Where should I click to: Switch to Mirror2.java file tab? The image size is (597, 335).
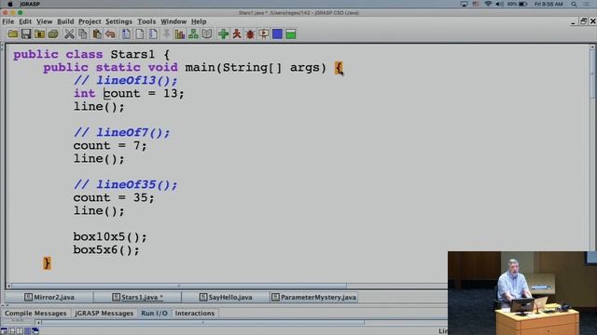coord(49,297)
